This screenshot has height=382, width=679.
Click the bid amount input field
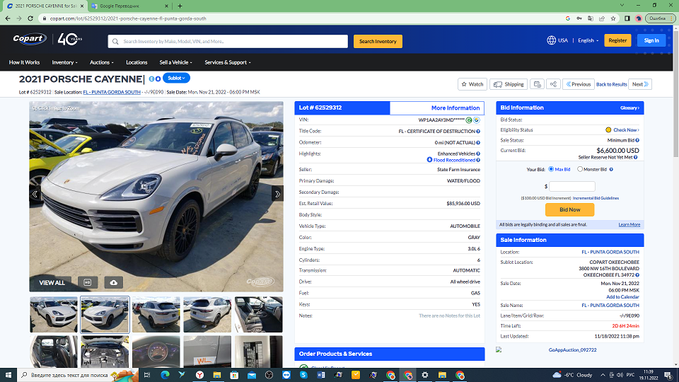click(572, 186)
